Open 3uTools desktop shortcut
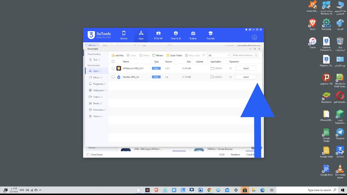This screenshot has height=195, width=347. (340, 152)
